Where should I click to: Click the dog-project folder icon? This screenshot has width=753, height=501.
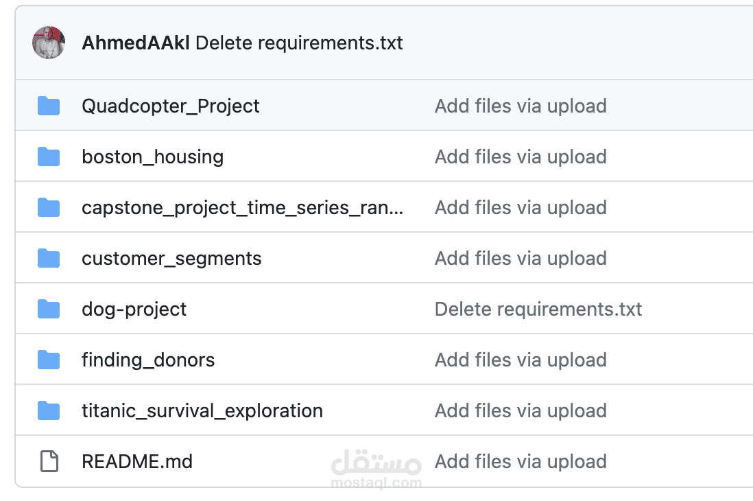coord(49,309)
